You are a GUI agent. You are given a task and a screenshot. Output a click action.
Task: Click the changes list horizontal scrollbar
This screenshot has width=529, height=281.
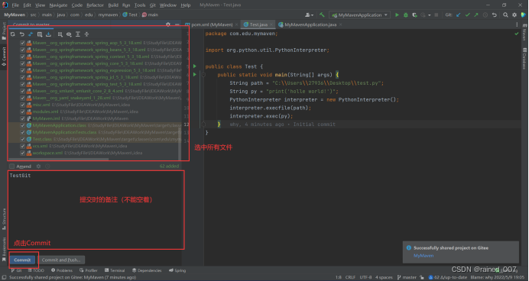pos(60,159)
